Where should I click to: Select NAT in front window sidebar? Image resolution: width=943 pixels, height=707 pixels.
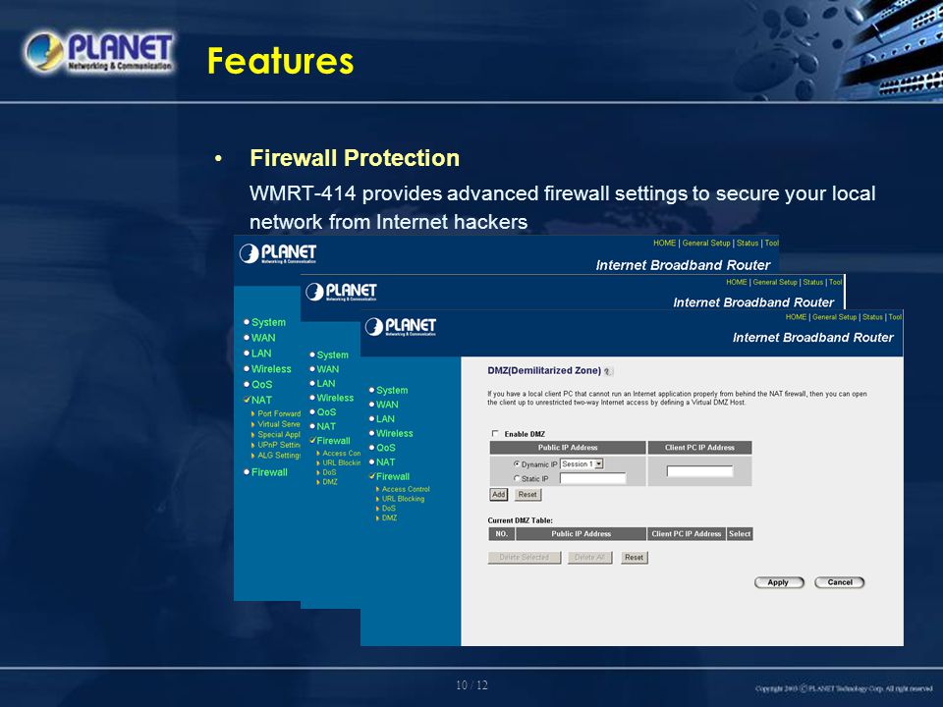click(385, 462)
